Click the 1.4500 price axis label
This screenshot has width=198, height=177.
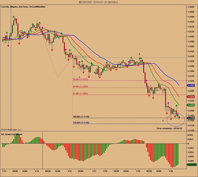point(191,37)
